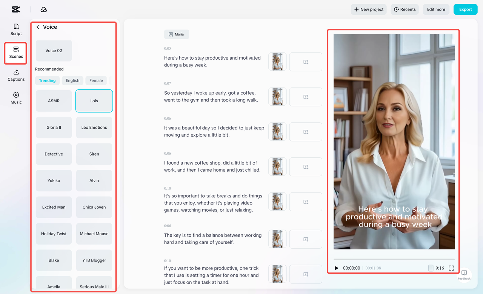Select the English voice filter
The height and width of the screenshot is (294, 483).
(x=72, y=80)
